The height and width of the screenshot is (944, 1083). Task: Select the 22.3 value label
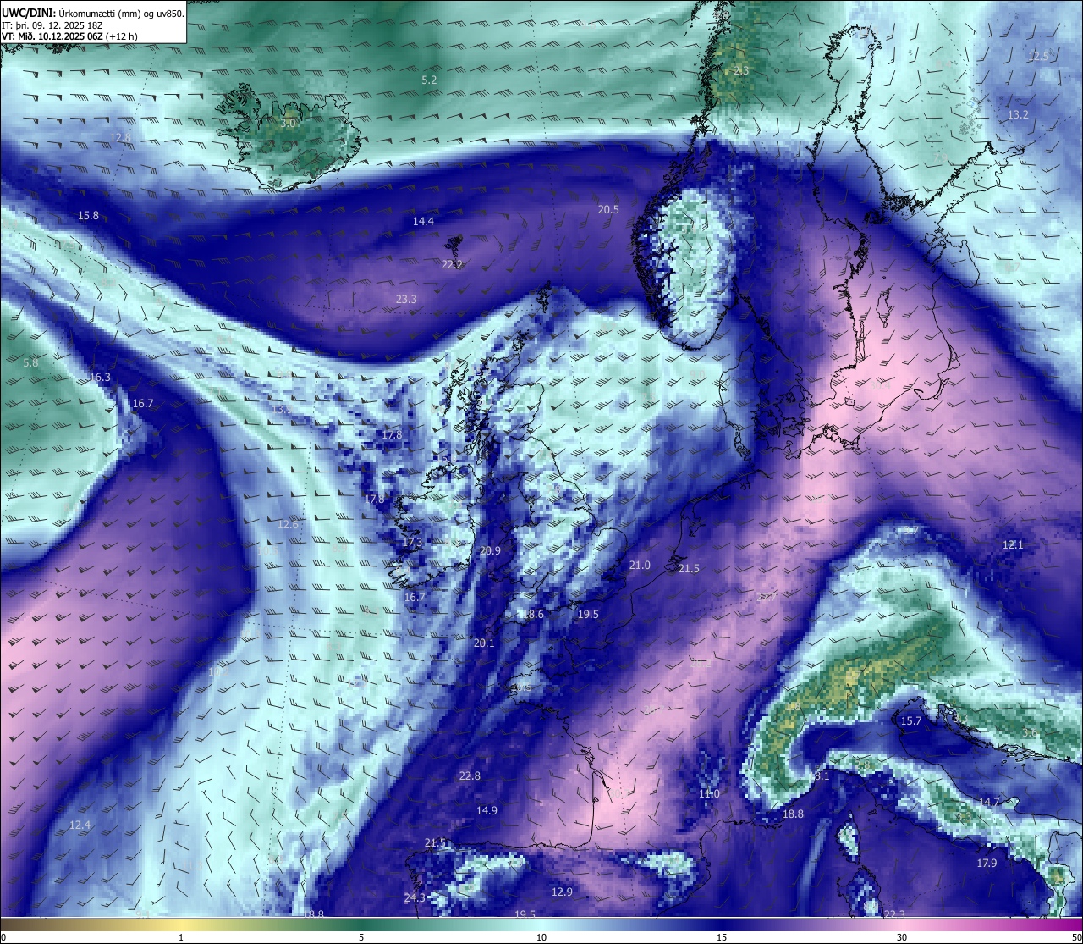point(894,914)
